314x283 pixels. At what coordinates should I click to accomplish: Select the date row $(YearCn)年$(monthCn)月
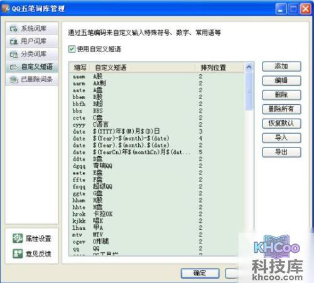coord(157,152)
